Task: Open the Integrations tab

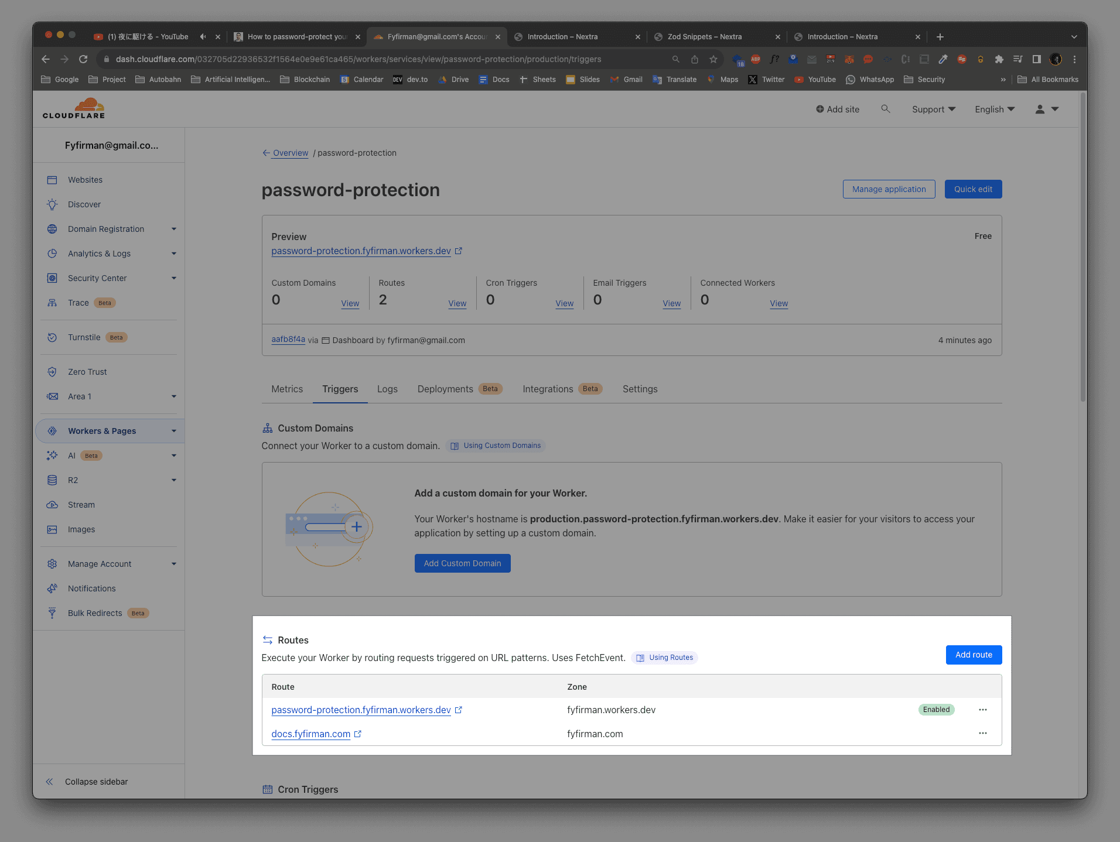Action: point(562,389)
